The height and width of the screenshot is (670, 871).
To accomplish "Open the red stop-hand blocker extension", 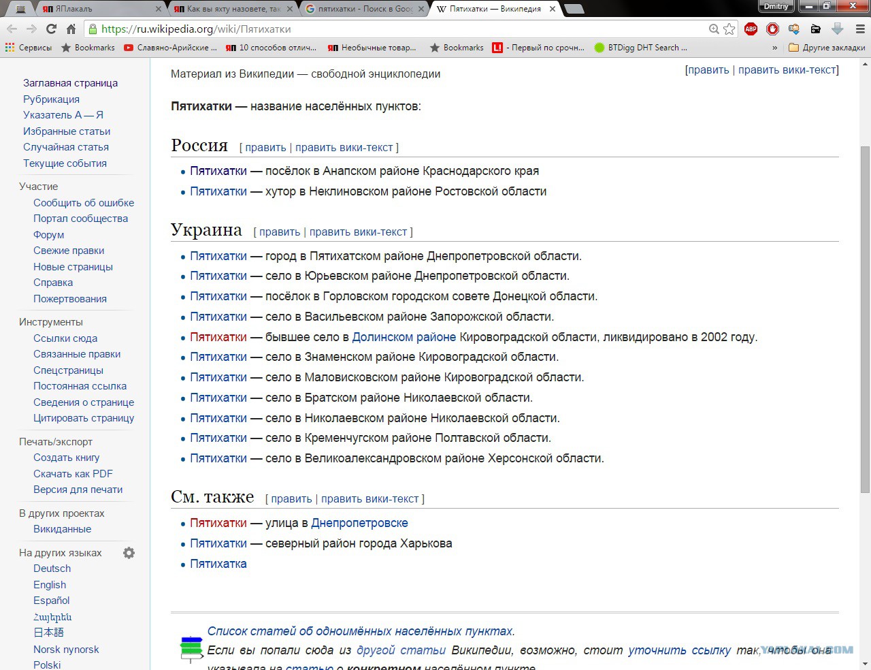I will 772,29.
